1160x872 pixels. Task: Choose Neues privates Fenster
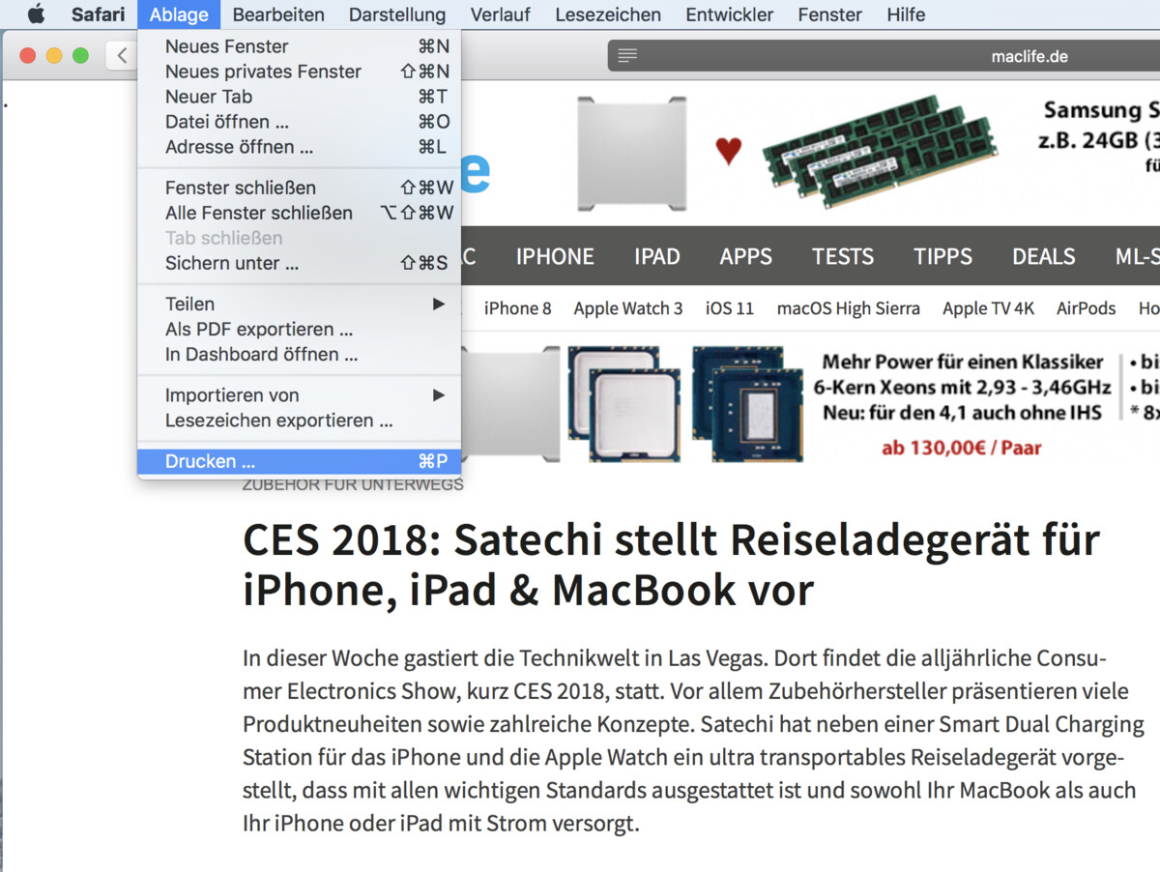[299, 72]
